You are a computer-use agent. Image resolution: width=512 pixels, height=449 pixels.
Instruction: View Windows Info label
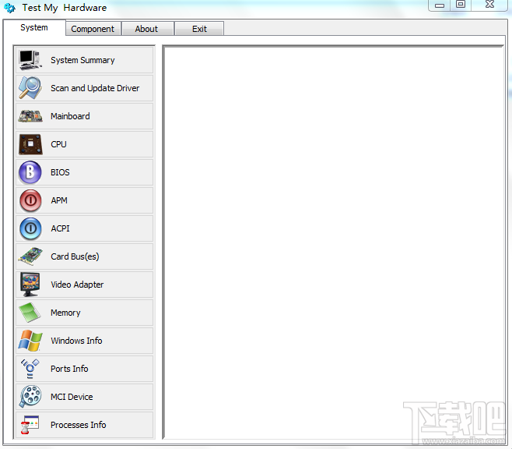(76, 341)
